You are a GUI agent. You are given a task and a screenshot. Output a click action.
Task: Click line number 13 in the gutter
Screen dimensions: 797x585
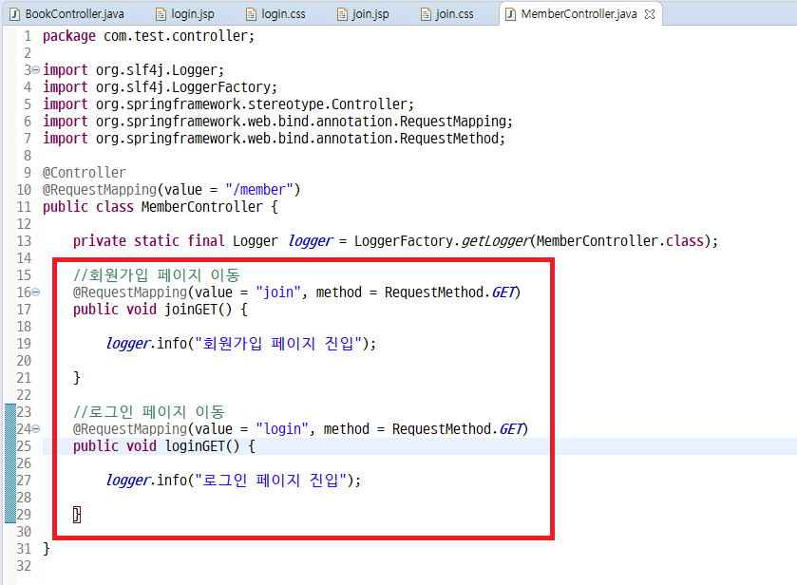pyautogui.click(x=24, y=241)
